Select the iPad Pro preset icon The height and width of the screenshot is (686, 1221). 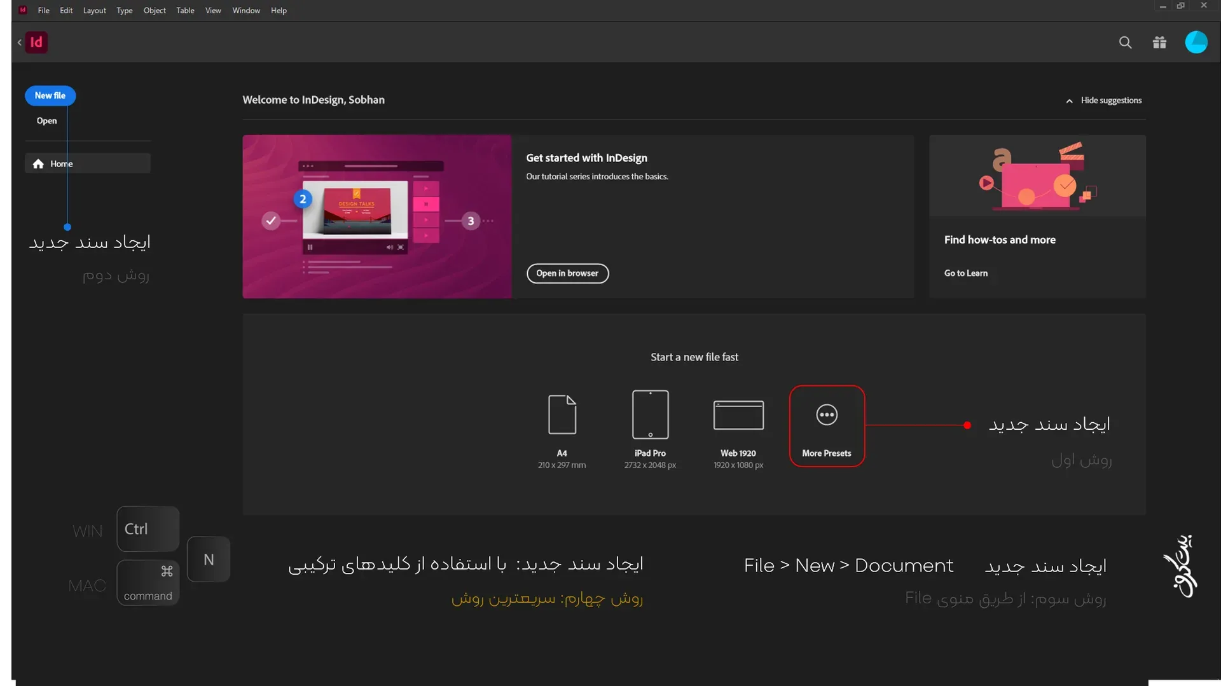tap(650, 415)
